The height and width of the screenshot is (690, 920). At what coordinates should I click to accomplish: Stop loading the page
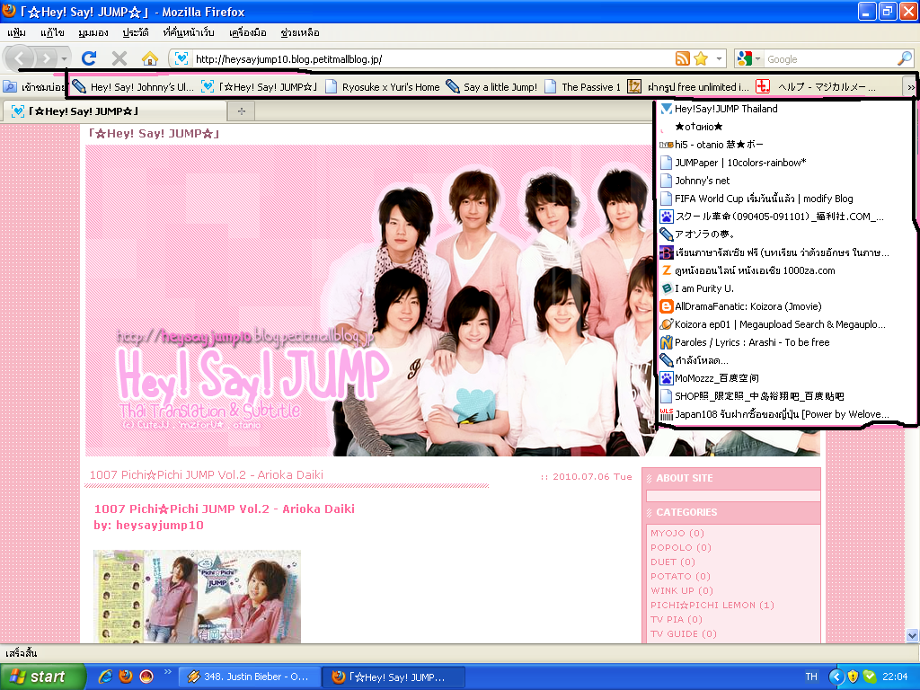119,58
